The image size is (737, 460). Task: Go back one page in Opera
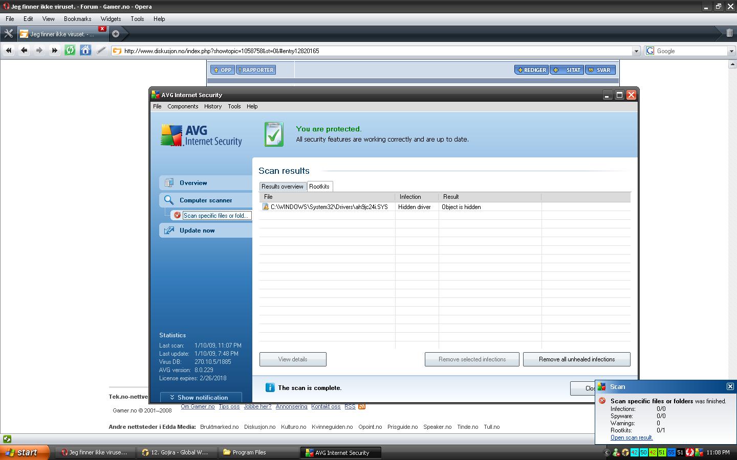coord(24,50)
